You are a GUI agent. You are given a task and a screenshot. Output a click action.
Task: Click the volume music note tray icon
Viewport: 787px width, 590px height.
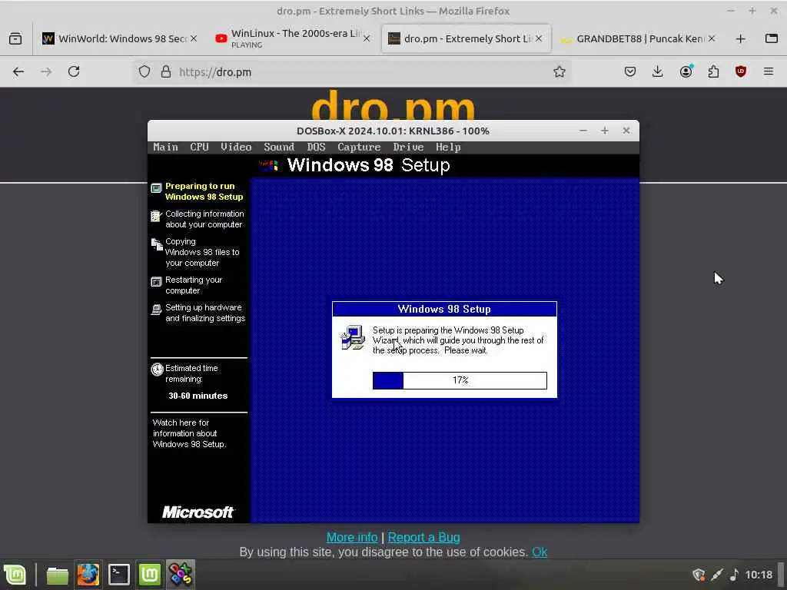[734, 575]
